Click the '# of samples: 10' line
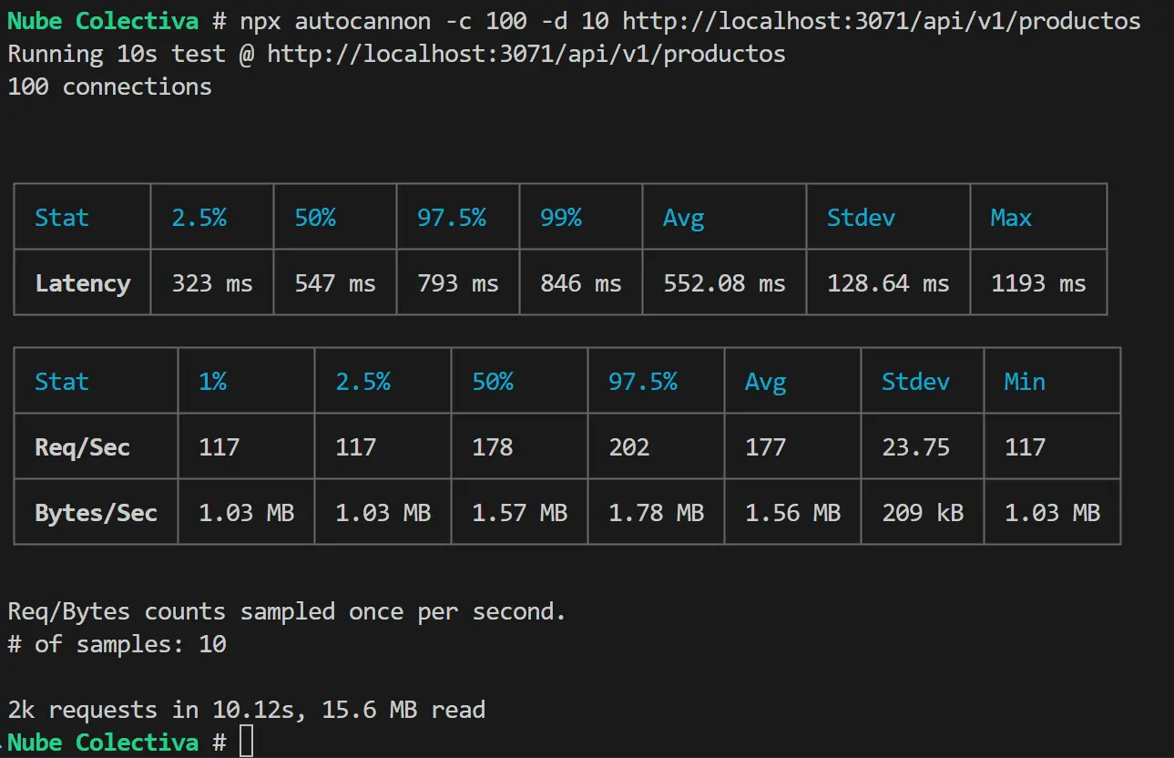Image resolution: width=1174 pixels, height=758 pixels. pyautogui.click(x=117, y=644)
